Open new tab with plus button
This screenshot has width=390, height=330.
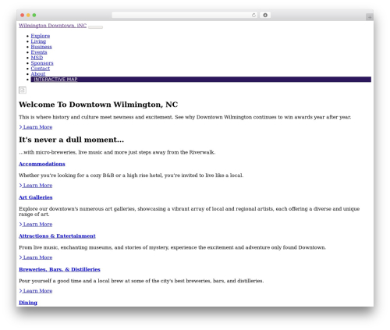pos(370,17)
